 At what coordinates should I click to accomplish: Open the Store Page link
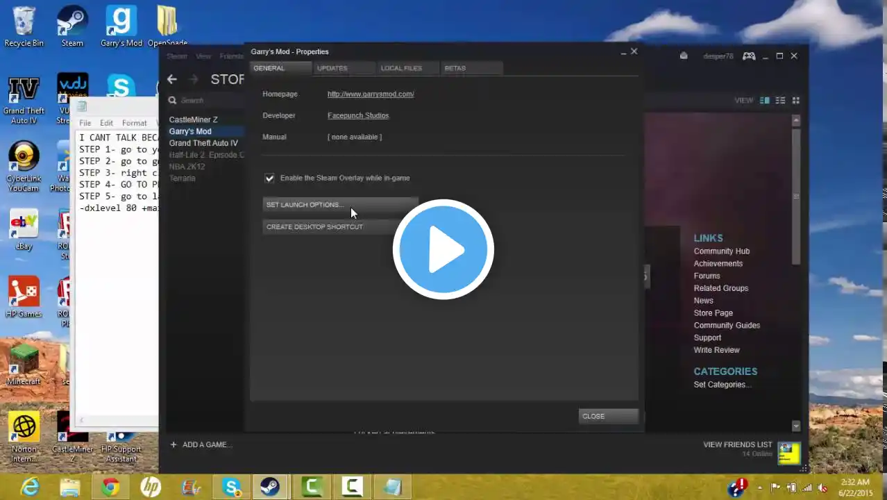(713, 313)
